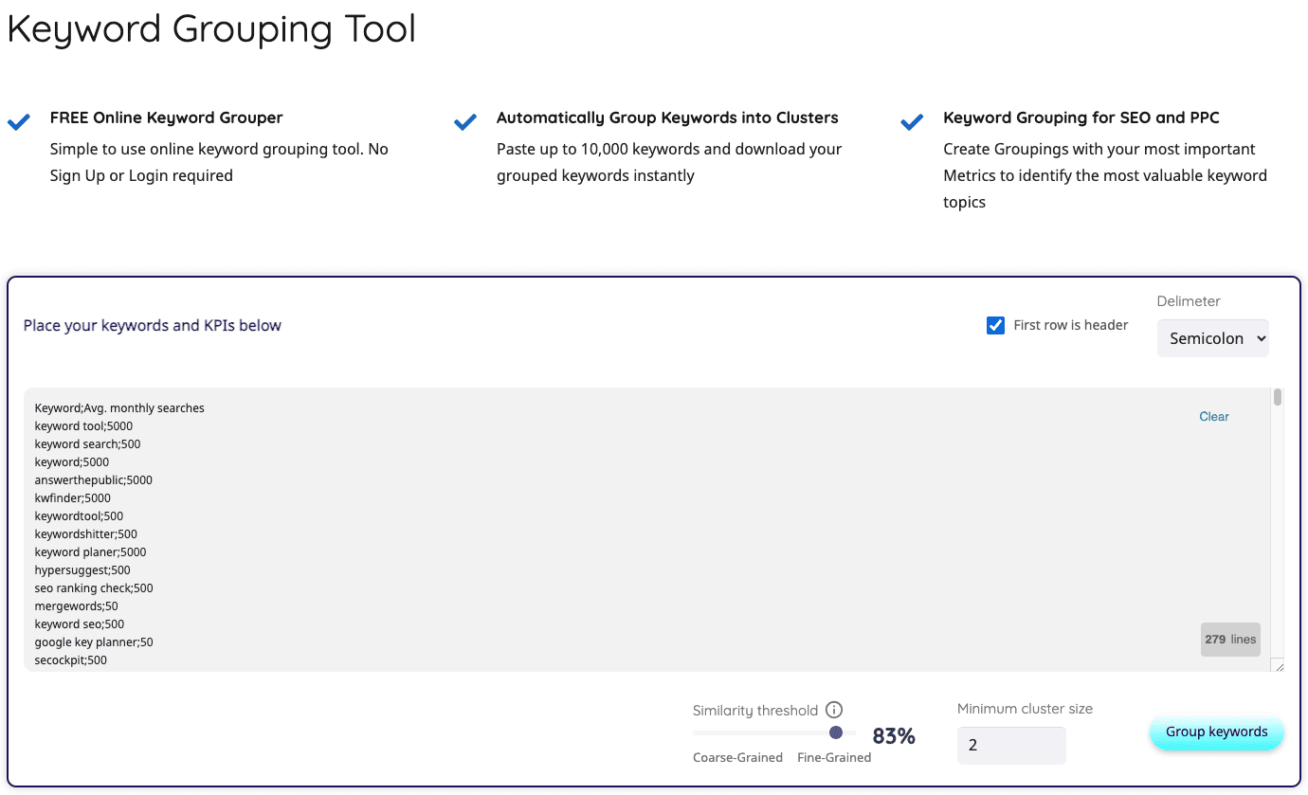Click the Coarse-Grained slider label
The width and height of the screenshot is (1308, 795).
pyautogui.click(x=737, y=757)
